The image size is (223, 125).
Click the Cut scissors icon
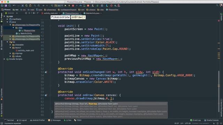click(23, 6)
